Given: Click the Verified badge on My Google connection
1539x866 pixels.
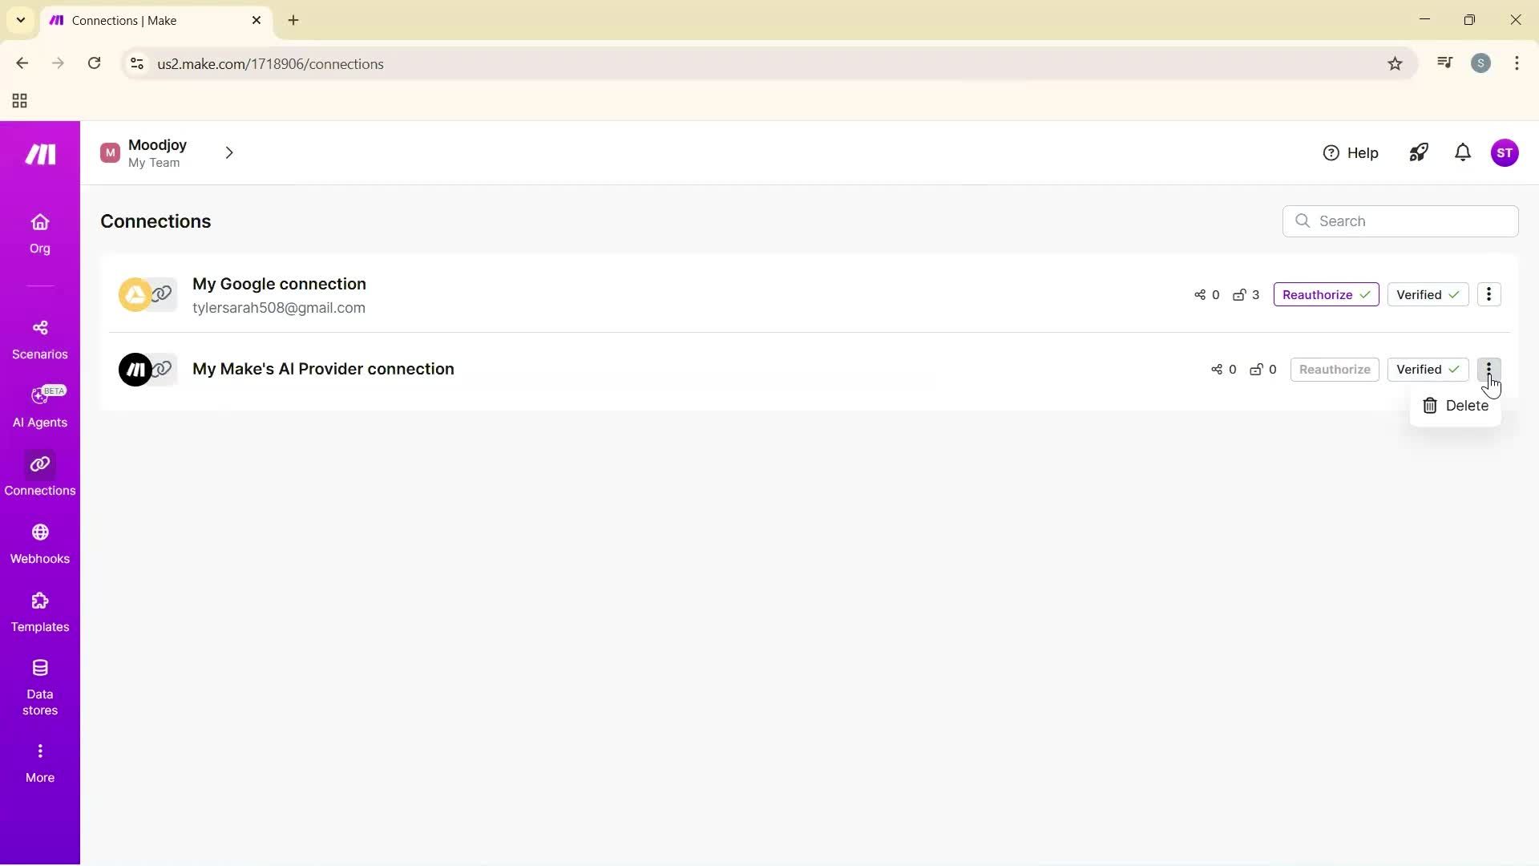Looking at the screenshot, I should click(1428, 294).
